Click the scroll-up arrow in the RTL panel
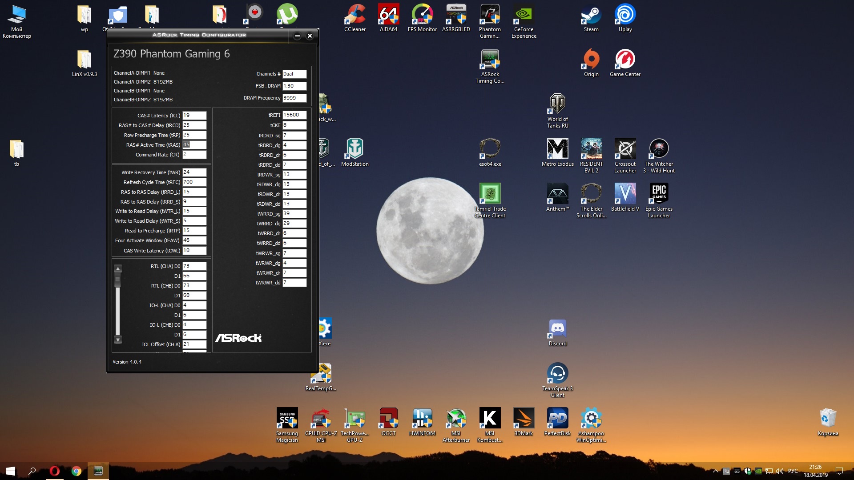Viewport: 854px width, 480px height. tap(118, 269)
